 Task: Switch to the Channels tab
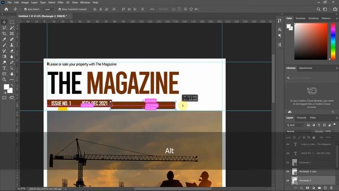(301, 118)
